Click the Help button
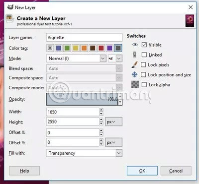Screen dimensions: 199x184 click(x=24, y=171)
